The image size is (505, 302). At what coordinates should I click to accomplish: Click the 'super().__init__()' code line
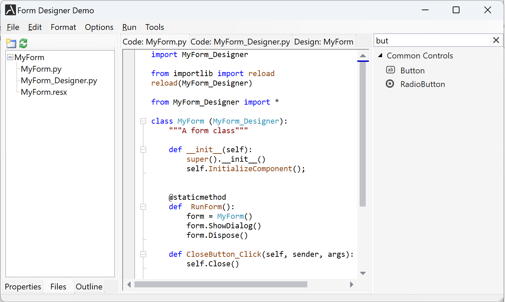click(226, 159)
